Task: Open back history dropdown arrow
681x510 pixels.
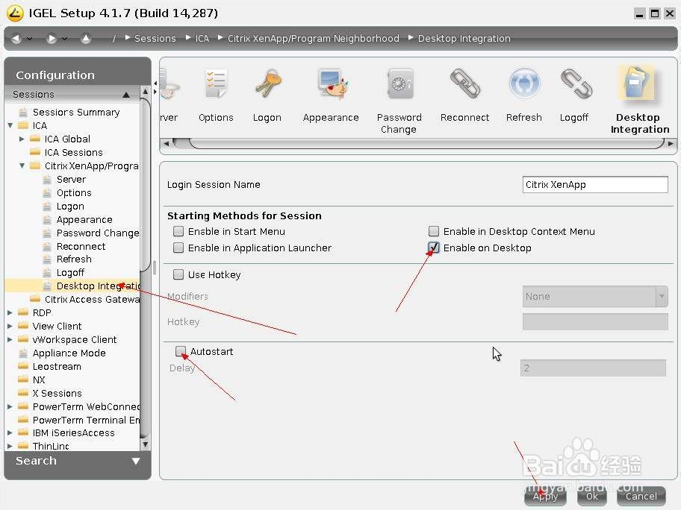Action: pyautogui.click(x=30, y=39)
